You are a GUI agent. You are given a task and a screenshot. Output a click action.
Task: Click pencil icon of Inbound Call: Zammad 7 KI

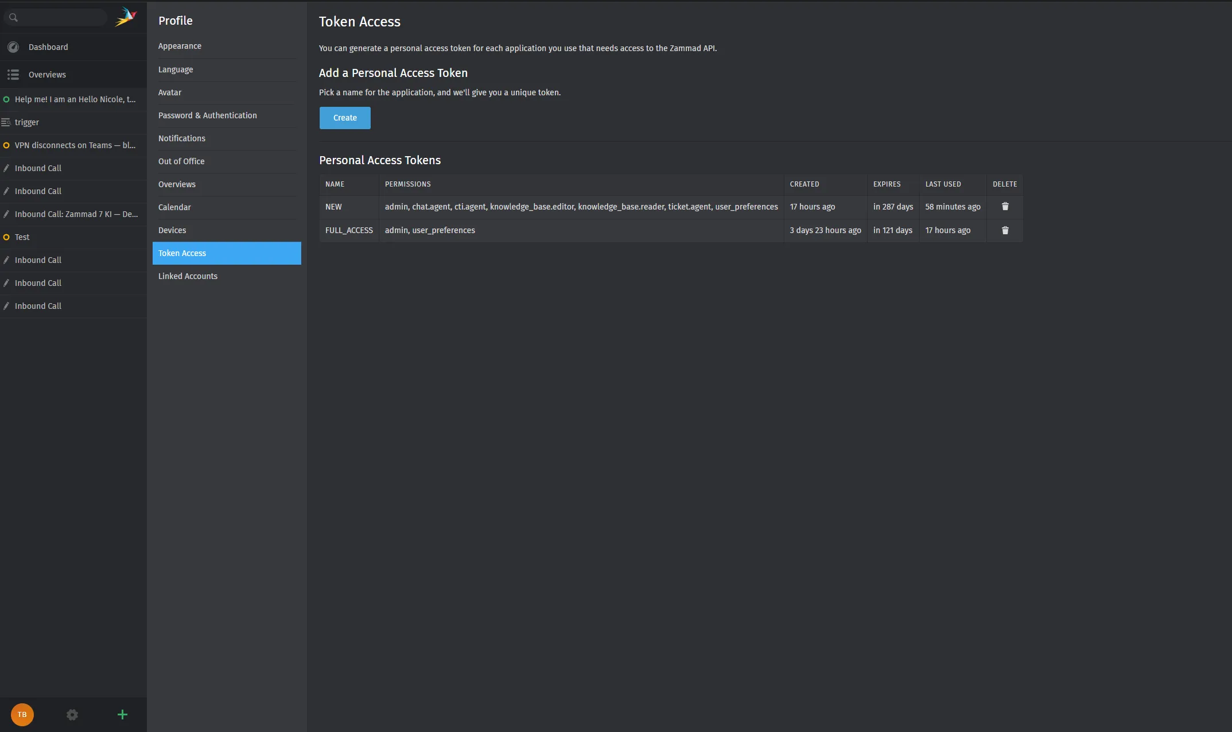pos(6,214)
